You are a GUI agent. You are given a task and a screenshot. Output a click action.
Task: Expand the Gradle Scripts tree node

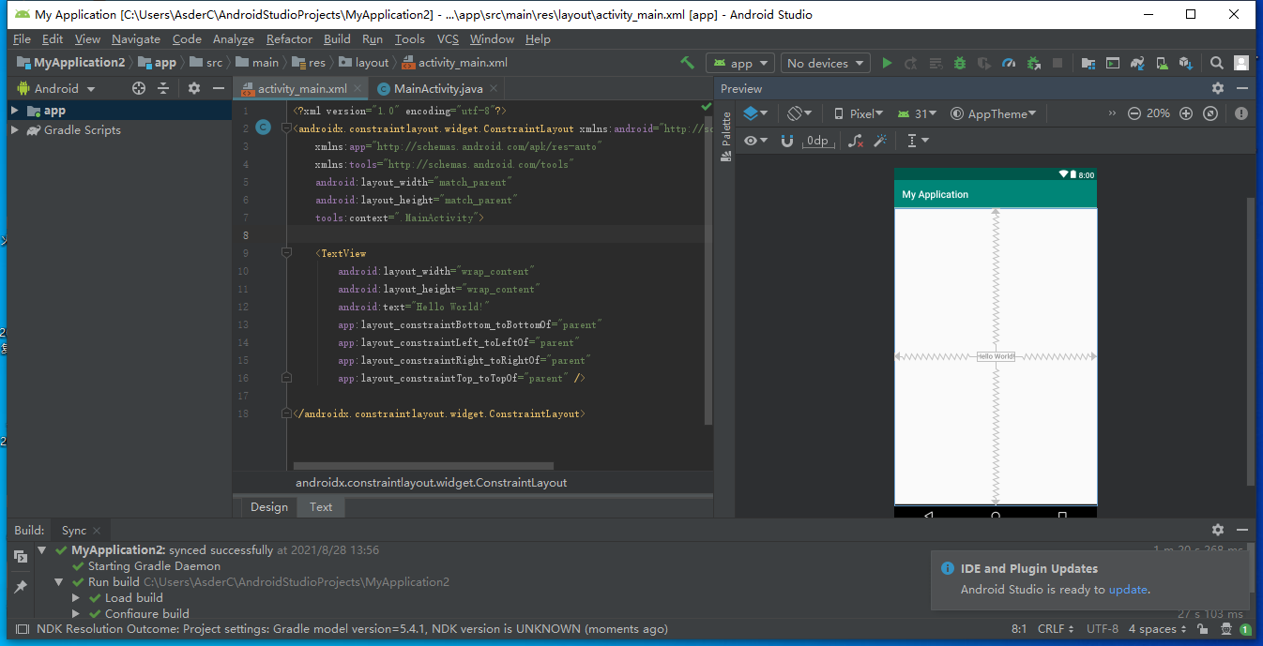[x=15, y=130]
